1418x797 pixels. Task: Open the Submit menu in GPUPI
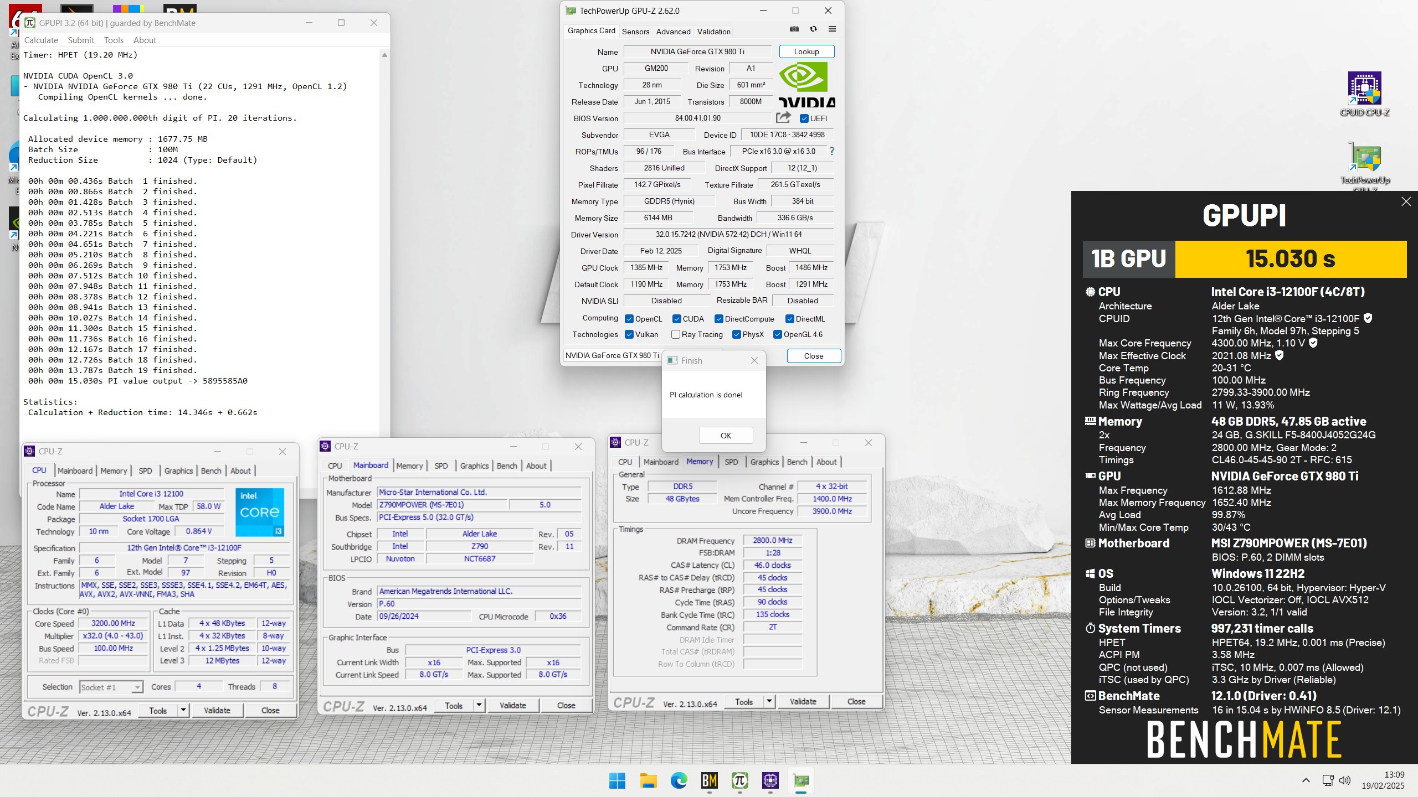pos(81,40)
